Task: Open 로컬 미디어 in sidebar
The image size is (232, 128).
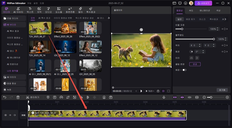Action: coord(14,18)
